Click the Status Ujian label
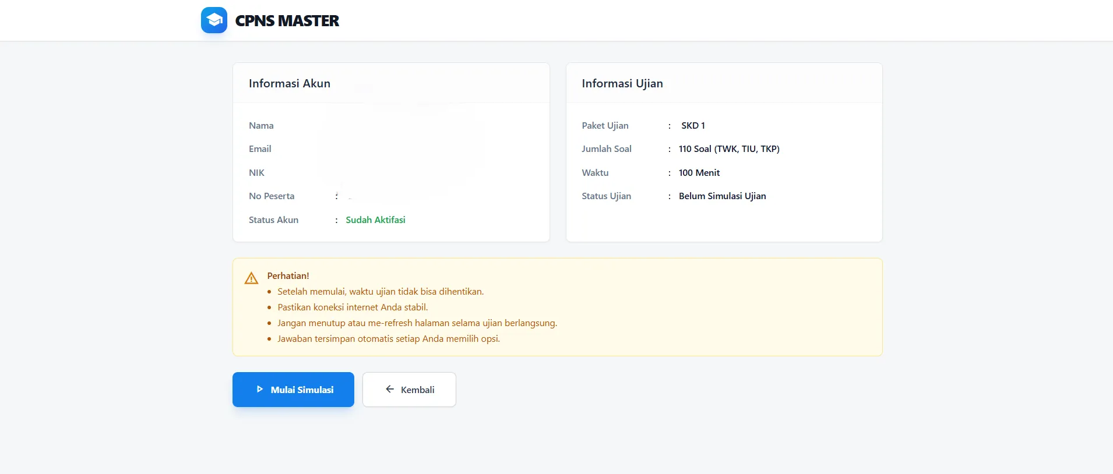The height and width of the screenshot is (474, 1113). [606, 196]
